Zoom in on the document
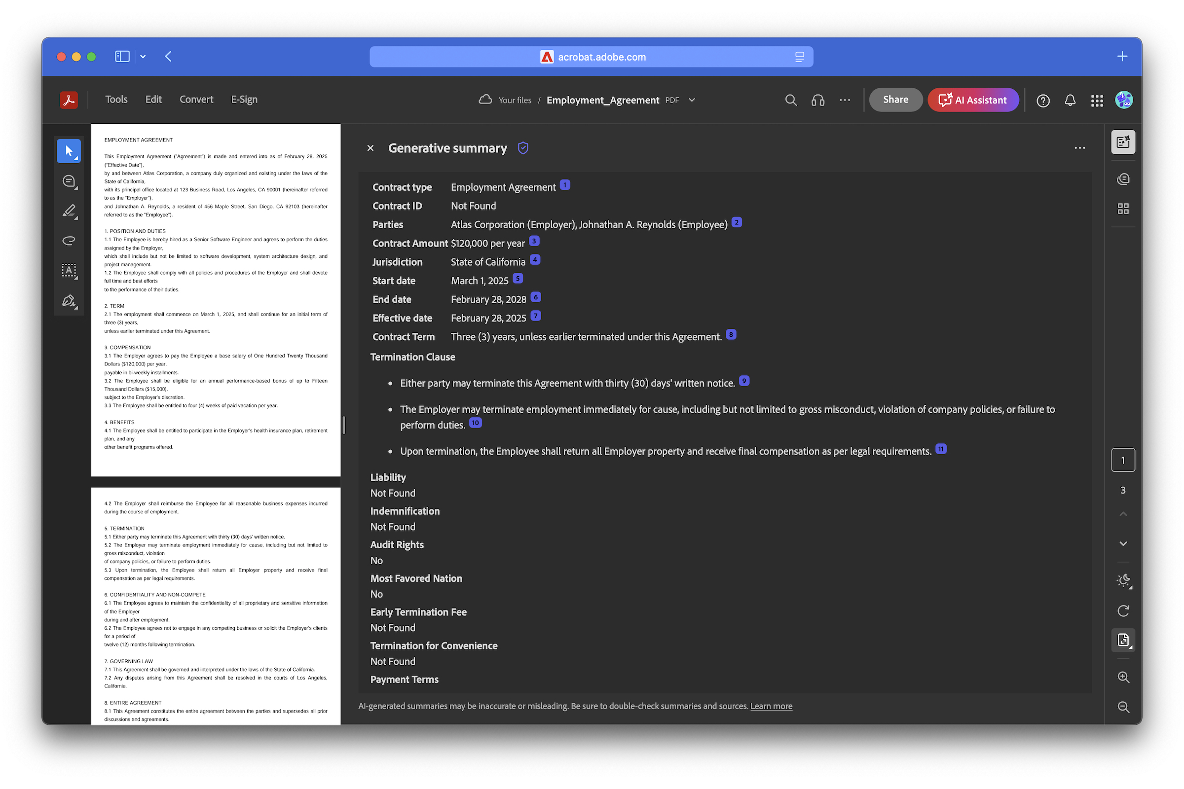The height and width of the screenshot is (789, 1184). pyautogui.click(x=1124, y=677)
